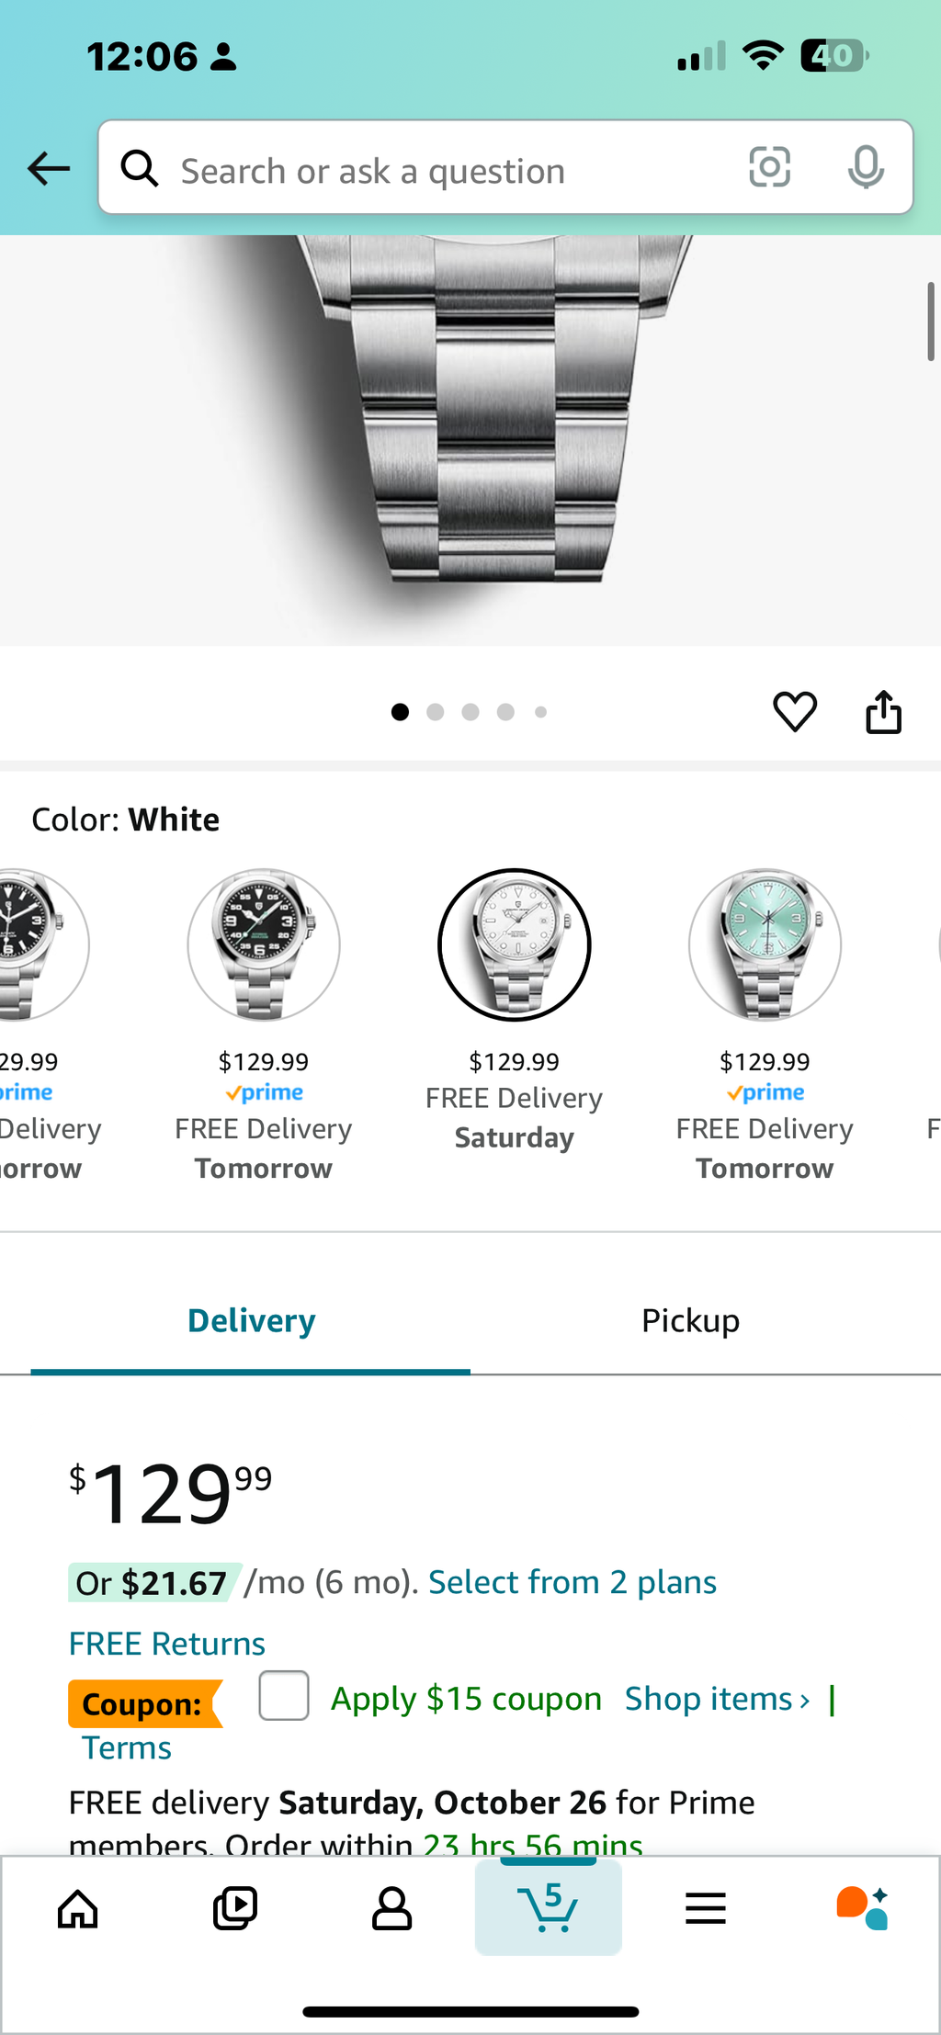This screenshot has width=941, height=2035.
Task: Click the FREE Returns link
Action: coord(166,1644)
